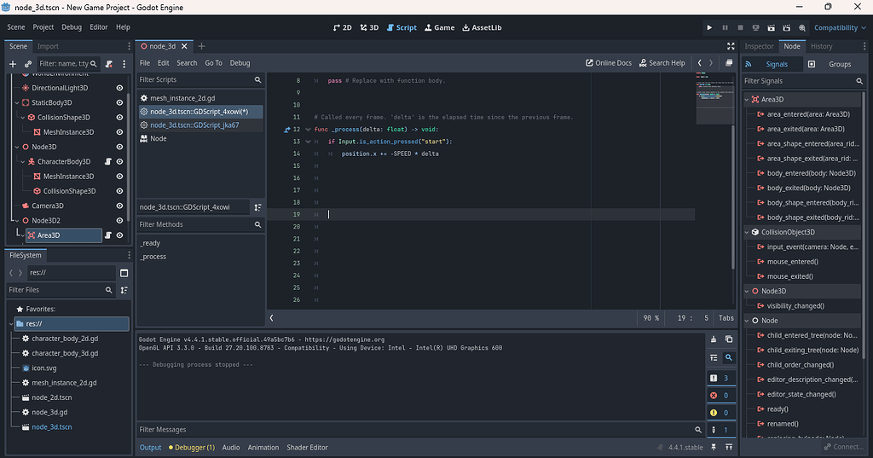Image resolution: width=873 pixels, height=458 pixels.
Task: Open the Compatibility renderer dropdown
Action: click(840, 27)
